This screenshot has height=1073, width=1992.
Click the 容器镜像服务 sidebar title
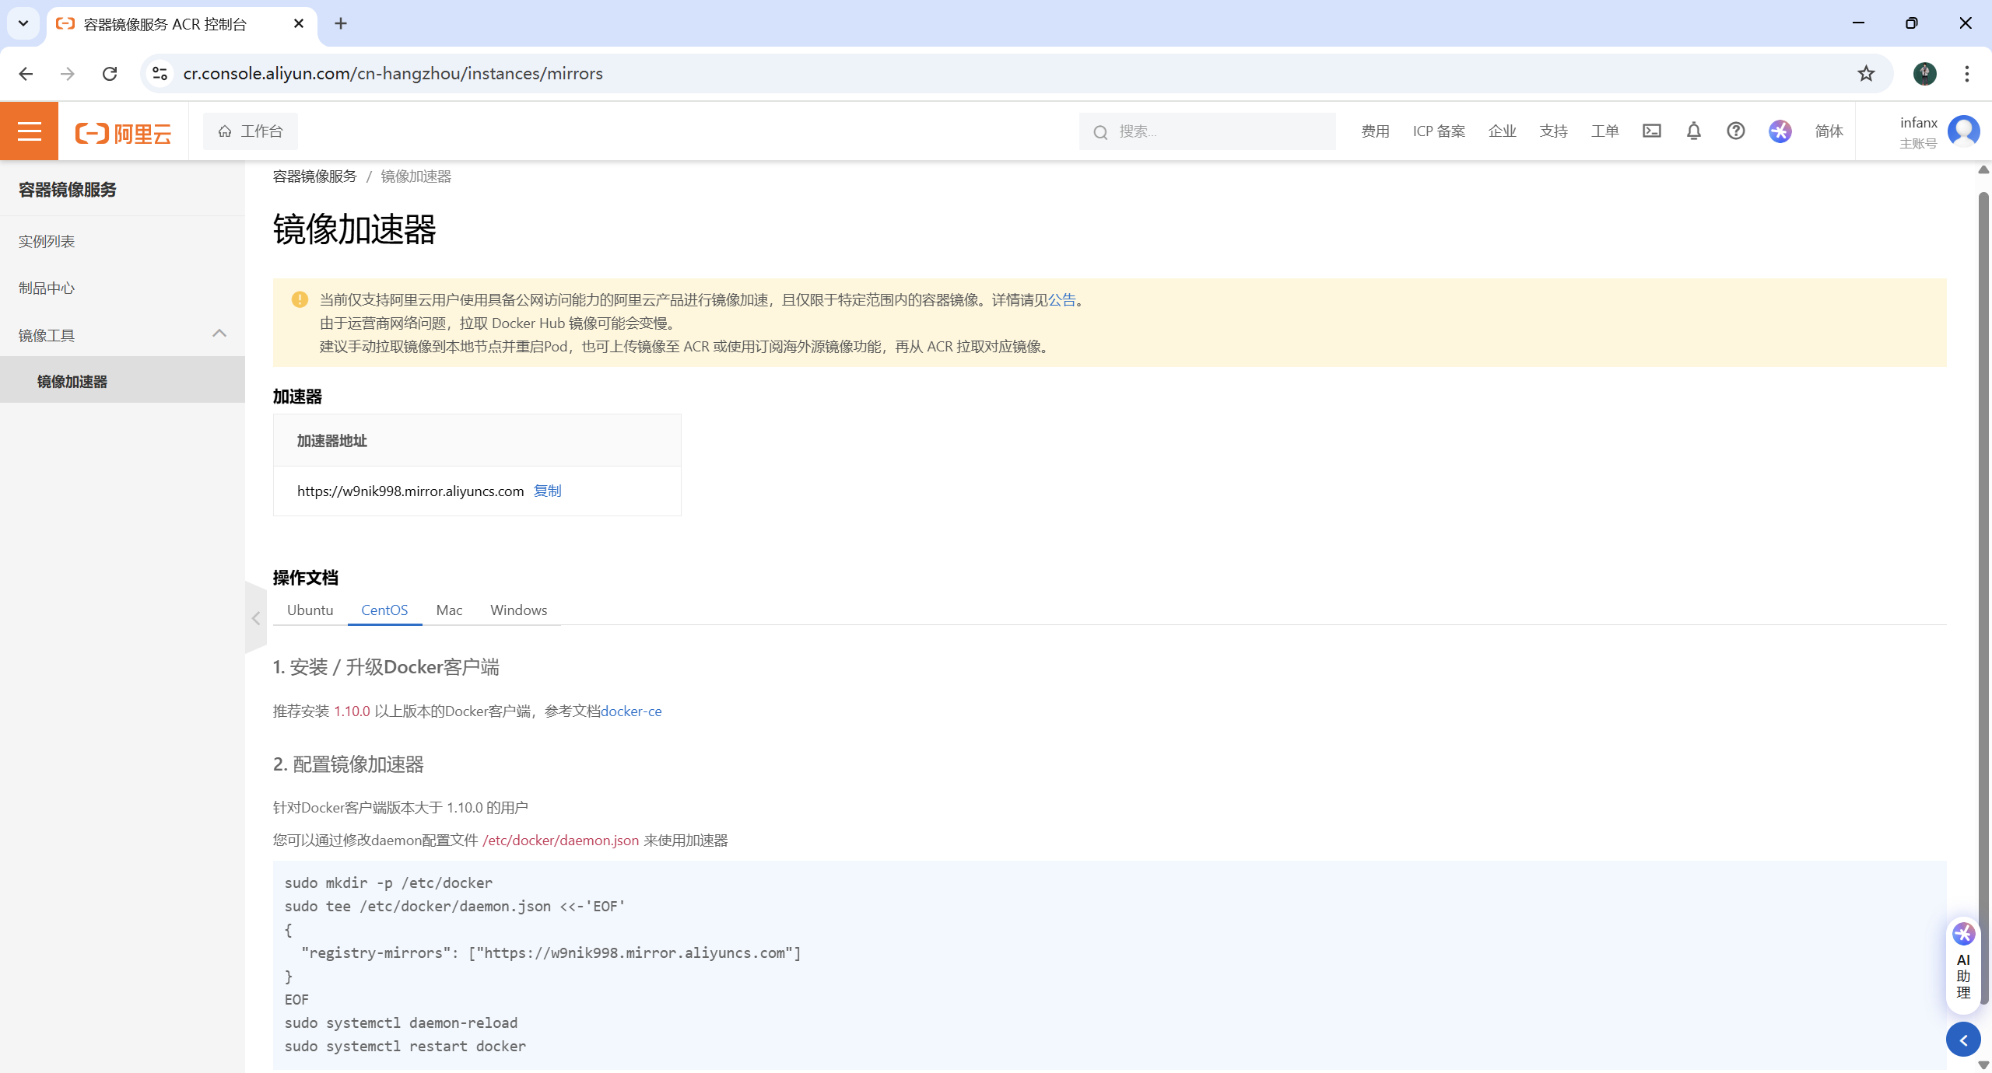(68, 190)
